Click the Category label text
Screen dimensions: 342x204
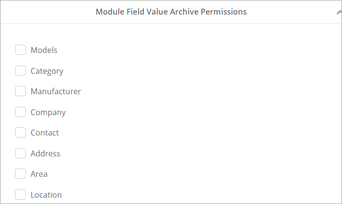[47, 71]
